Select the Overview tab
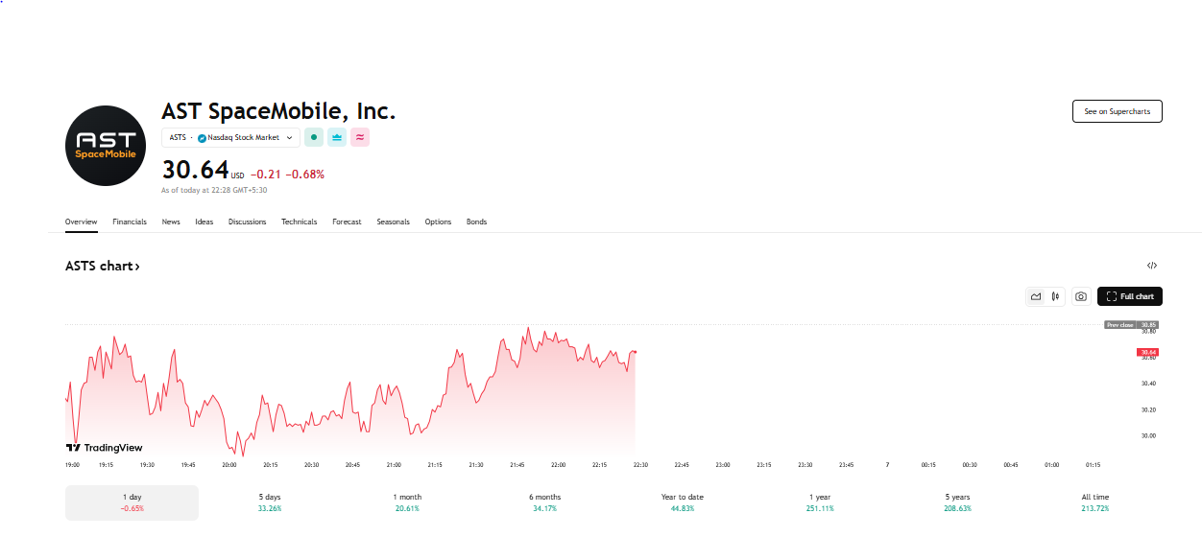Image resolution: width=1202 pixels, height=537 pixels. 82,222
